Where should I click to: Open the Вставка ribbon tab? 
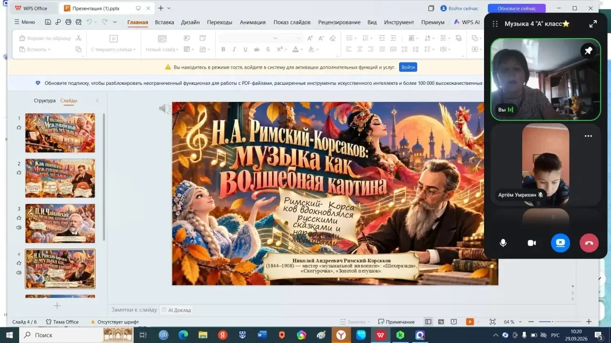click(164, 22)
